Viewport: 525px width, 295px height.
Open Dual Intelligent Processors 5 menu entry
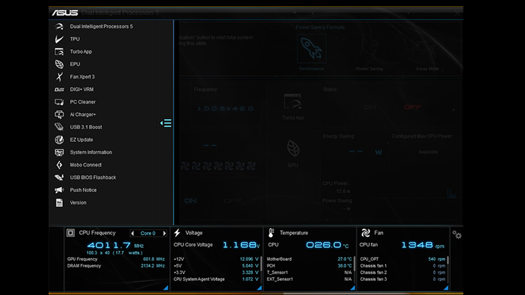101,27
